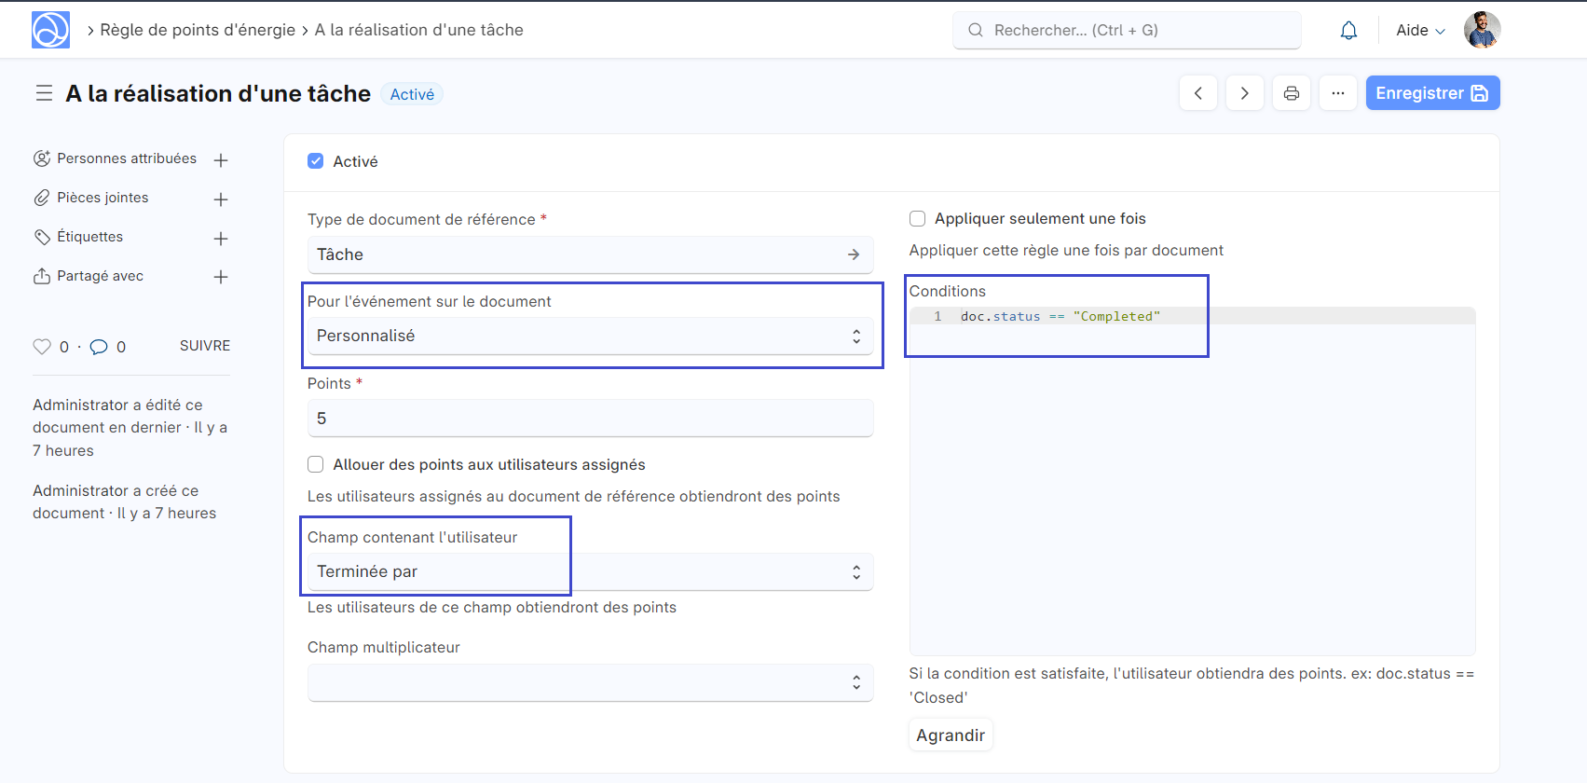Open the notifications bell
Viewport: 1587px width, 783px height.
pos(1348,31)
